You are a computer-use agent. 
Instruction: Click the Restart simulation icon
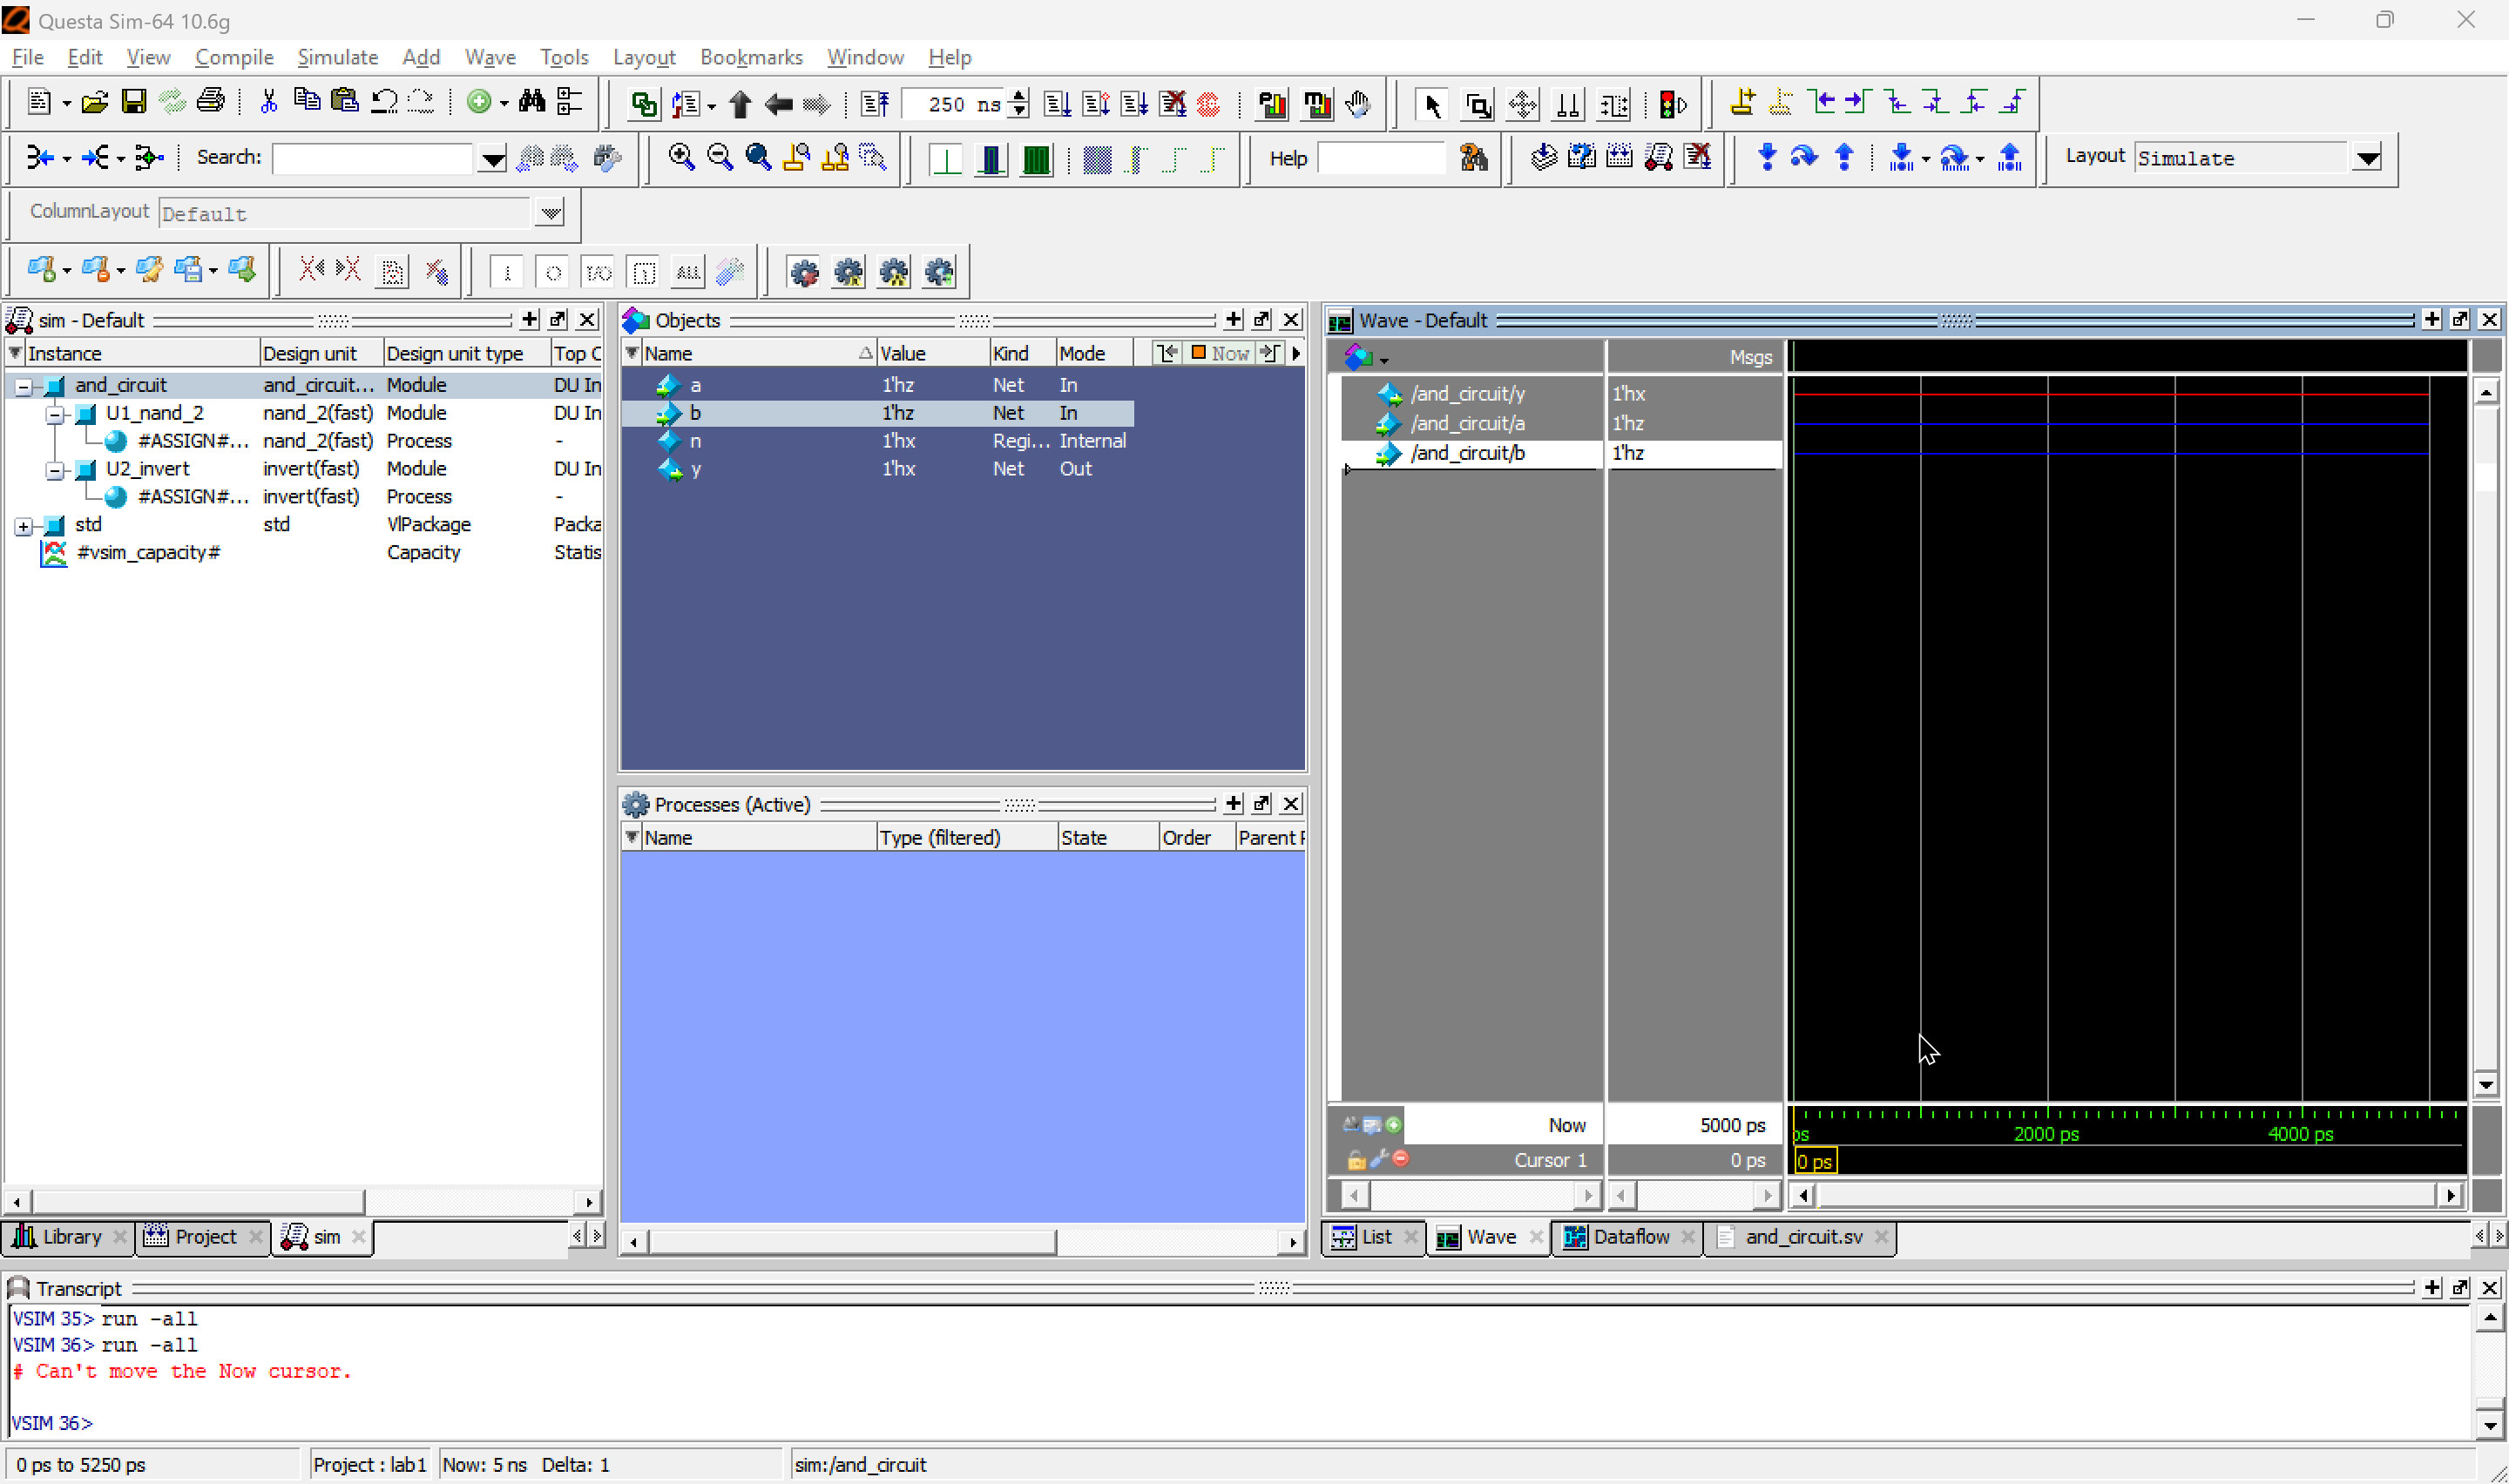[x=875, y=104]
